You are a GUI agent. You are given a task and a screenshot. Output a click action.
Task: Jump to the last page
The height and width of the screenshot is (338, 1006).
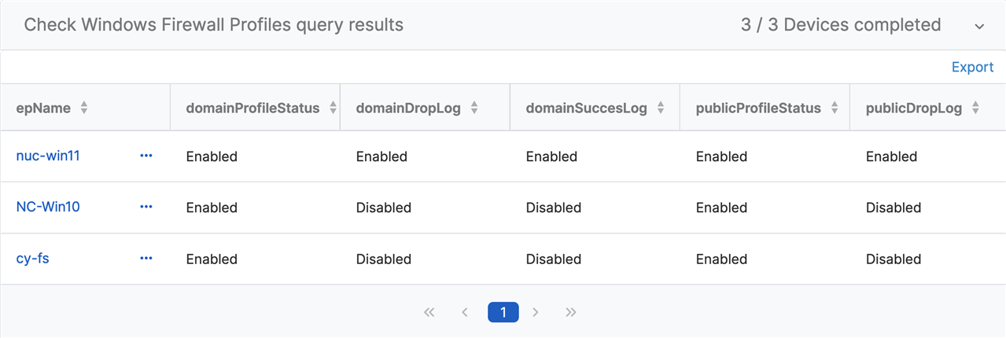point(571,312)
